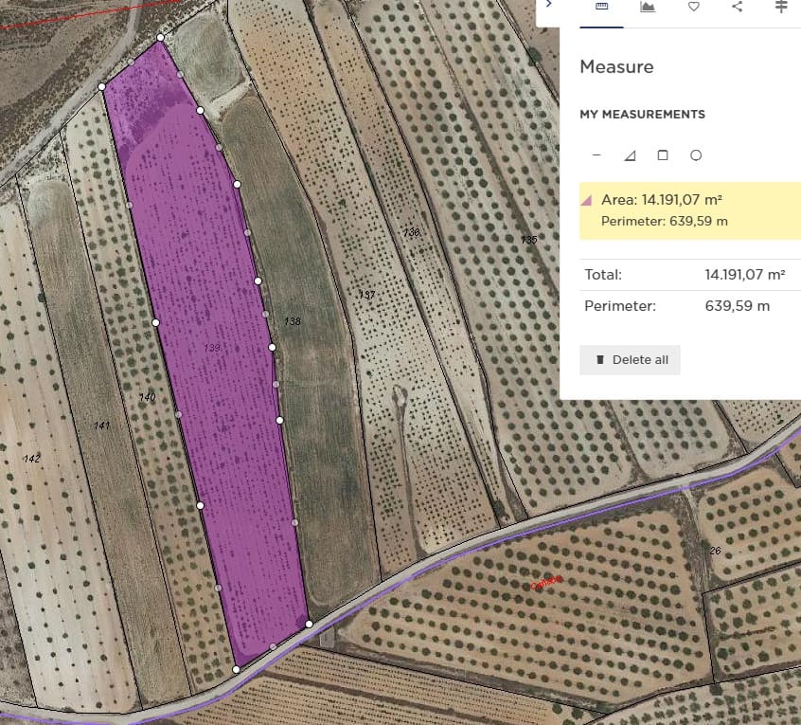Click the Perimeter value 639,59 m
This screenshot has width=801, height=725.
click(738, 306)
